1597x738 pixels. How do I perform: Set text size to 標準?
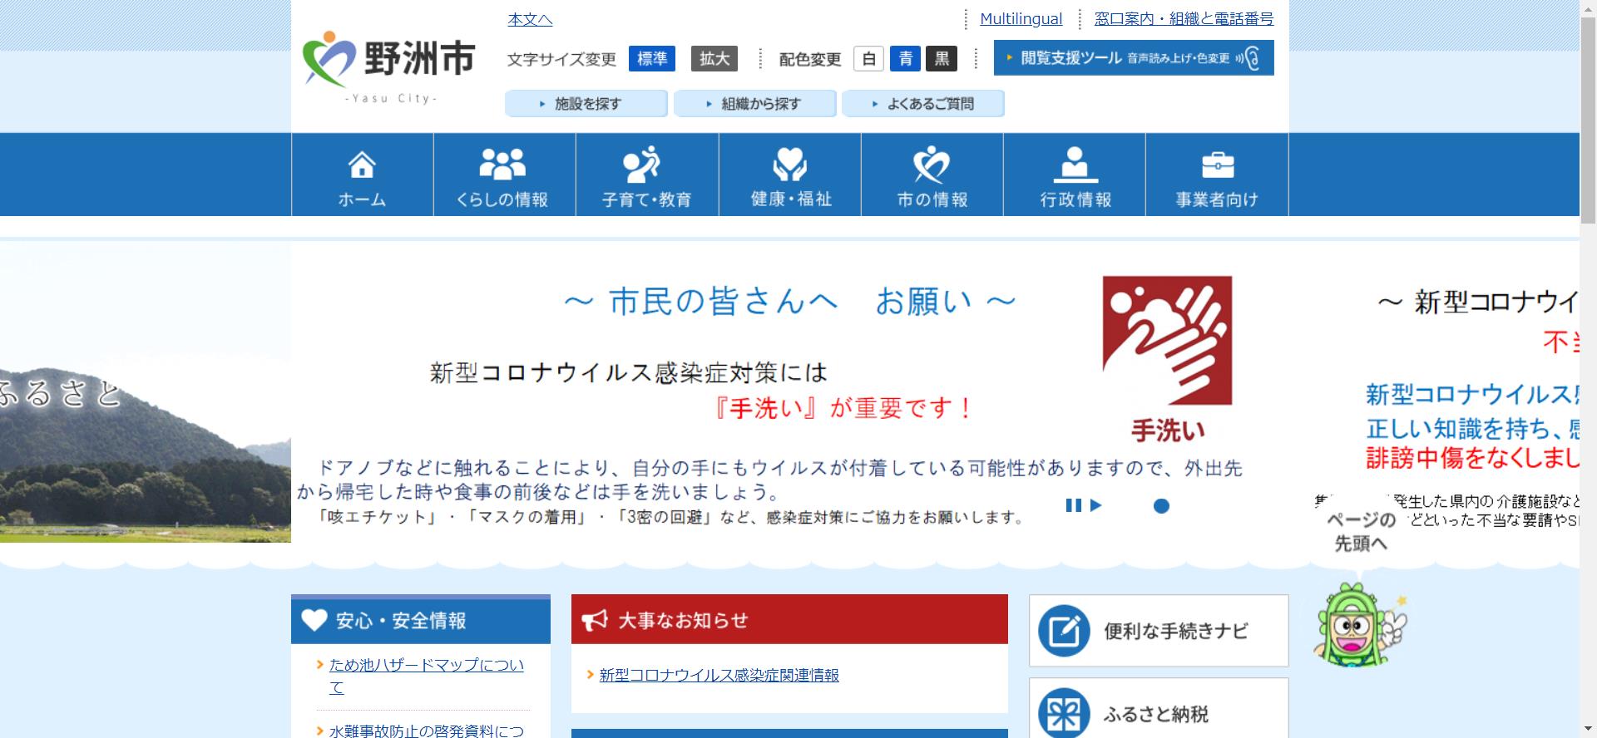click(652, 58)
